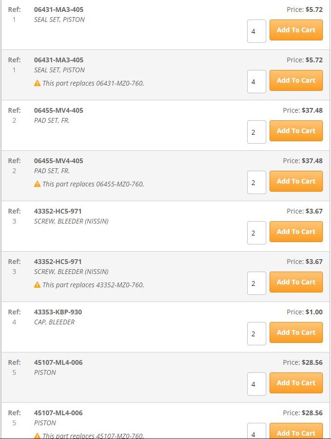Open part number 43353-KBP-930
This screenshot has width=331, height=439.
[58, 312]
